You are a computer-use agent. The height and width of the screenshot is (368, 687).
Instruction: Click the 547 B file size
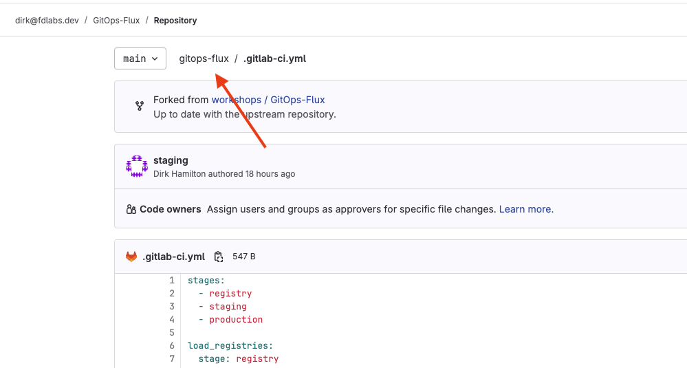[244, 257]
